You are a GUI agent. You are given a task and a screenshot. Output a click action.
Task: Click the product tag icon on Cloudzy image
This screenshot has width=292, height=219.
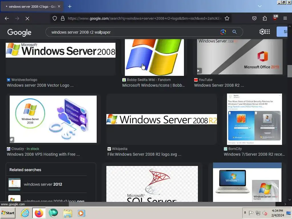point(12,139)
